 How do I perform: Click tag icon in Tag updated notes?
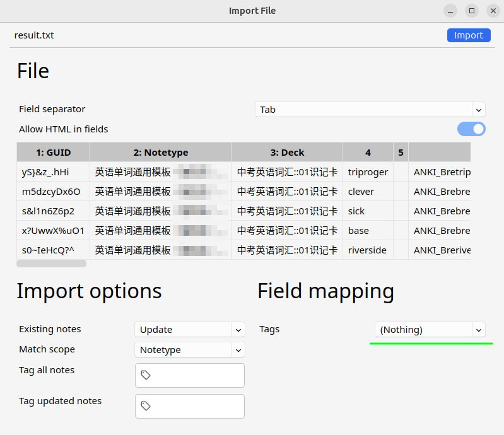(x=146, y=406)
